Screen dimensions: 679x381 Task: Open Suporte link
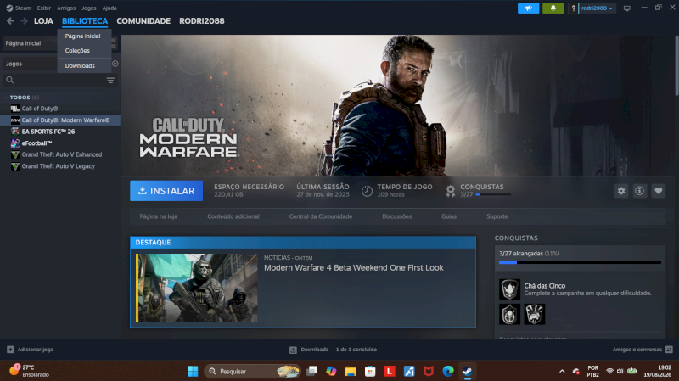click(497, 216)
